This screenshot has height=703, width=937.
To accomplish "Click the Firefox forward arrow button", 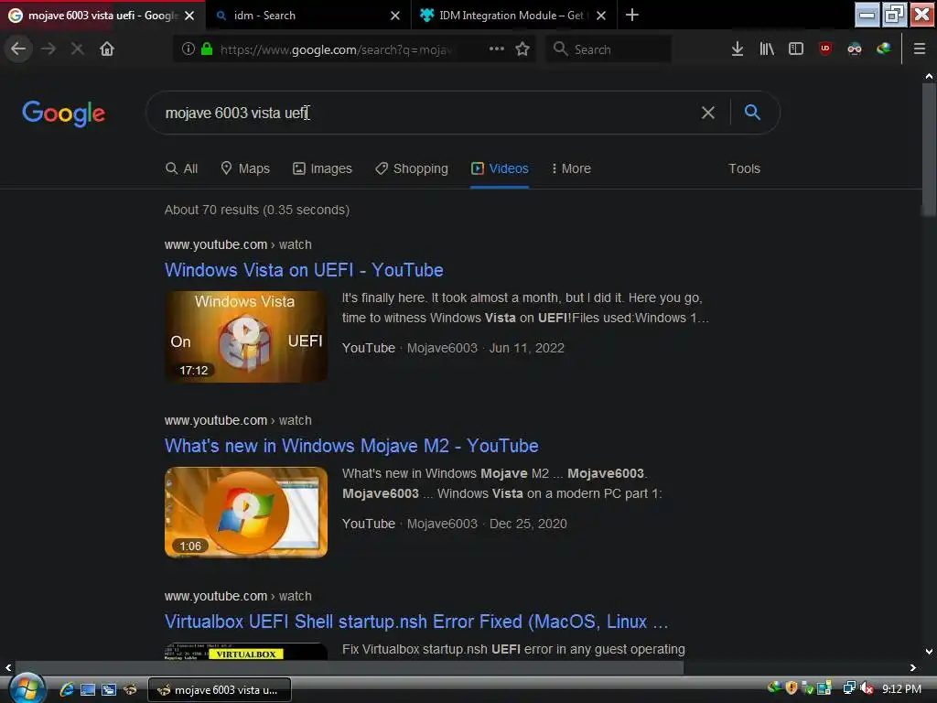I will tap(48, 49).
